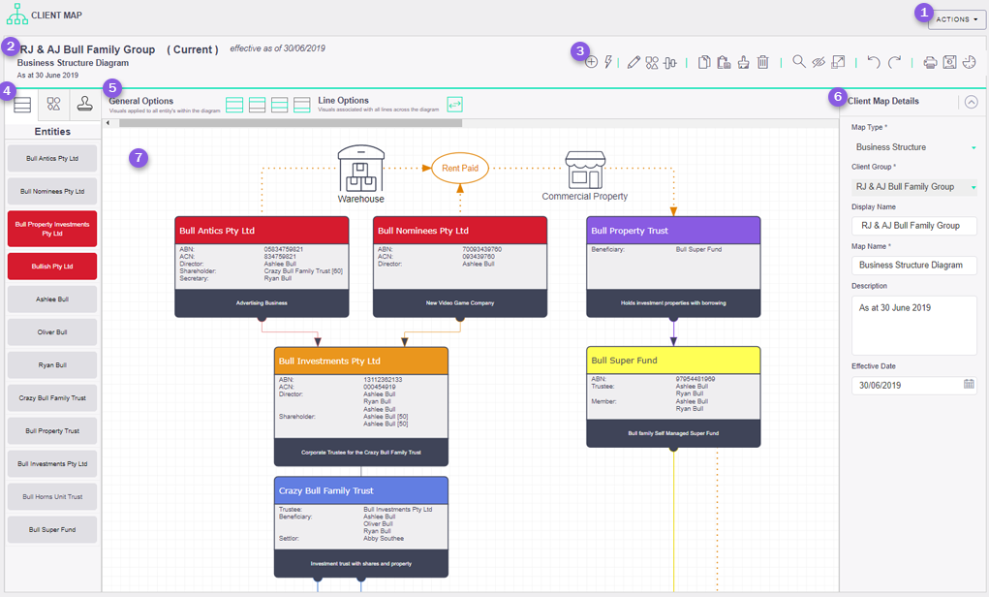
Task: Click the 'New Video Game Company' footer text
Action: (x=460, y=303)
